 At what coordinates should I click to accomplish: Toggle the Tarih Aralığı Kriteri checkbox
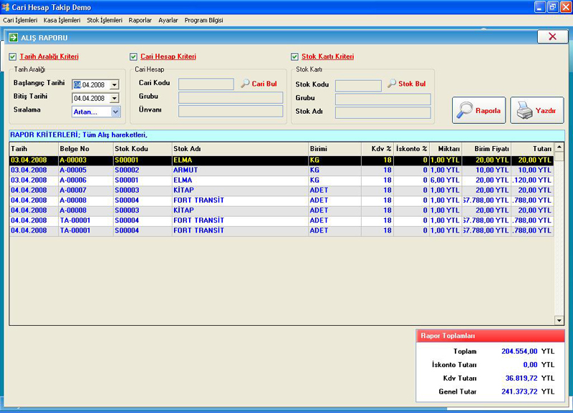click(13, 57)
